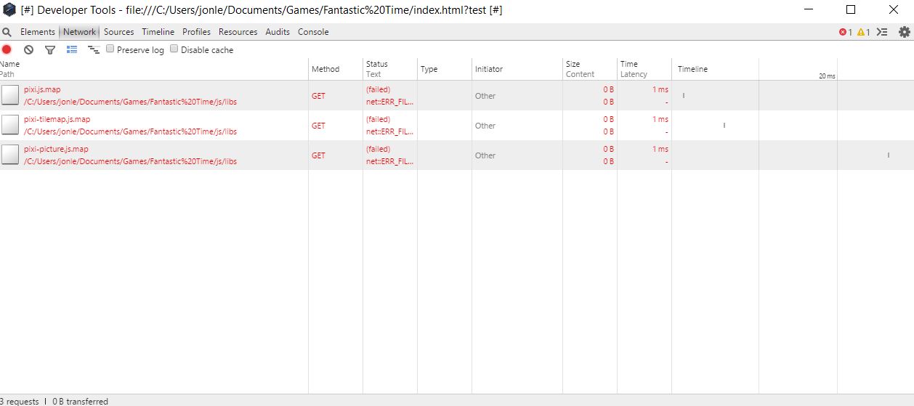
Task: Open the Elements tab
Action: pos(38,32)
